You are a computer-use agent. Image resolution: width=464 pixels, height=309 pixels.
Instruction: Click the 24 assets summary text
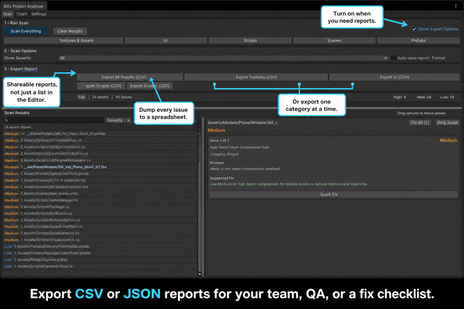coord(101,97)
